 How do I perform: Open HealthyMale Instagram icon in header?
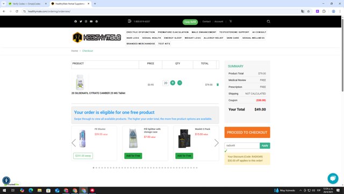(x=86, y=22)
